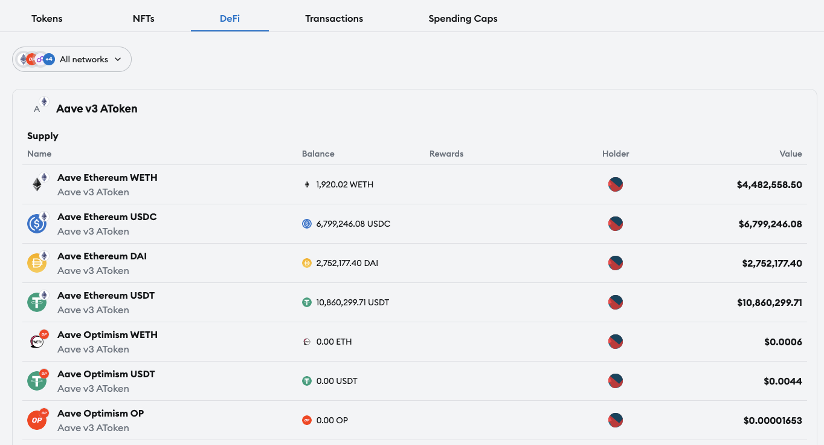Click the Aave v3 AToken section title
This screenshot has width=824, height=445.
pyautogui.click(x=97, y=109)
